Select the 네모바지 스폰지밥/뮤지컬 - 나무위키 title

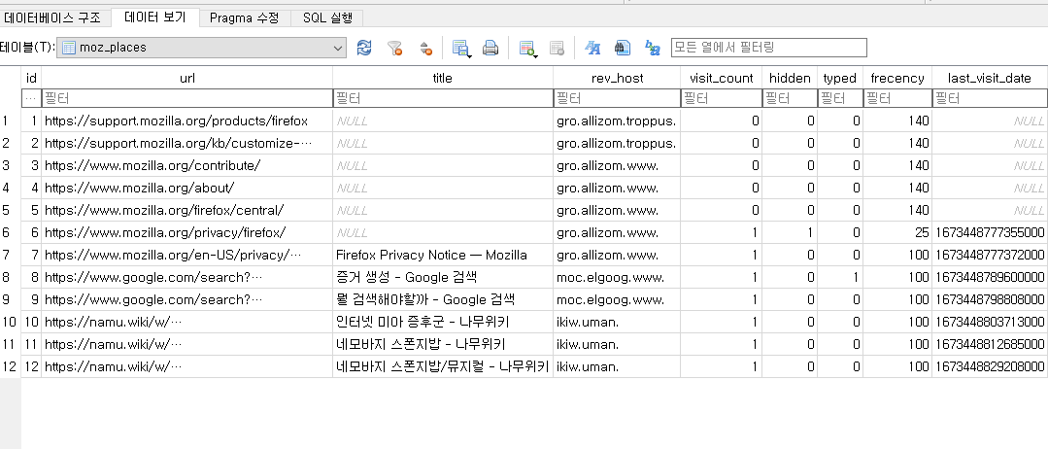[x=443, y=366]
